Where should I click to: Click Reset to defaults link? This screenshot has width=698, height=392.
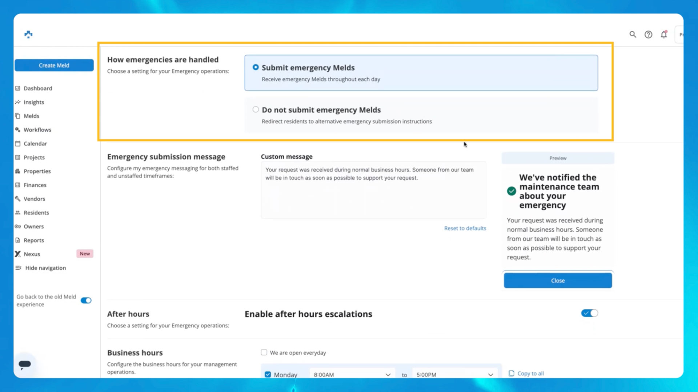pyautogui.click(x=465, y=228)
